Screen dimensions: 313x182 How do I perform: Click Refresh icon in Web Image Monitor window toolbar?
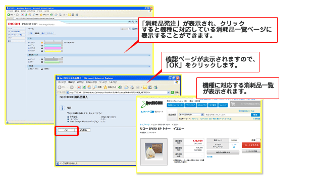click(26, 15)
